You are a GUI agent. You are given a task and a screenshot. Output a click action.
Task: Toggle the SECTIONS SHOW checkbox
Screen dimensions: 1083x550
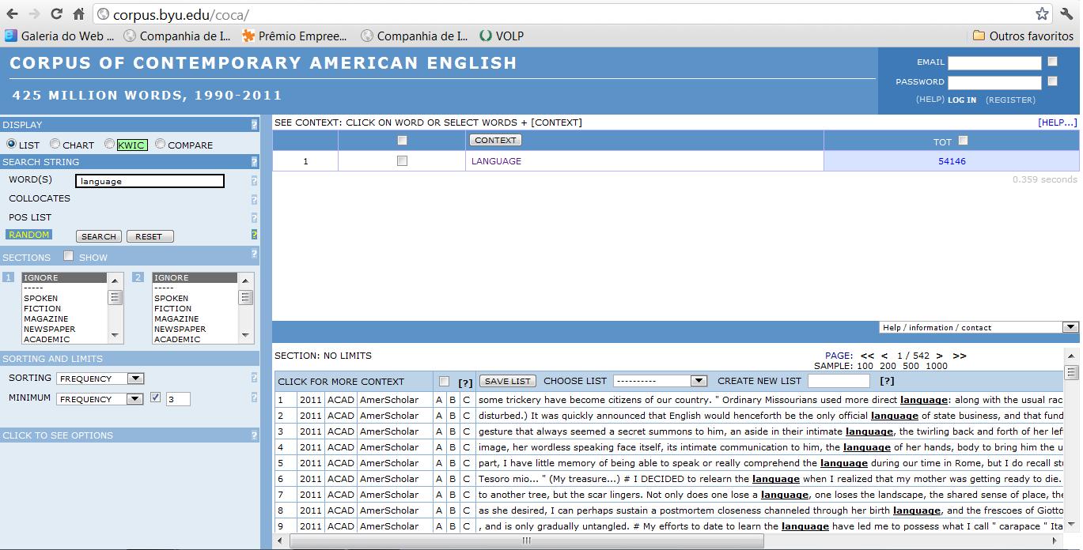point(68,255)
